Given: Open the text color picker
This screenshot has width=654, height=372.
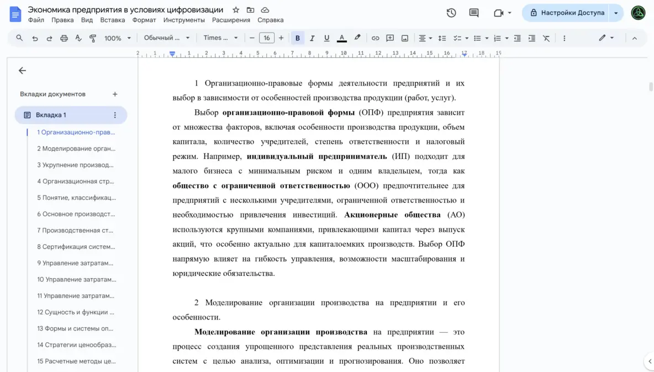Looking at the screenshot, I should 342,38.
